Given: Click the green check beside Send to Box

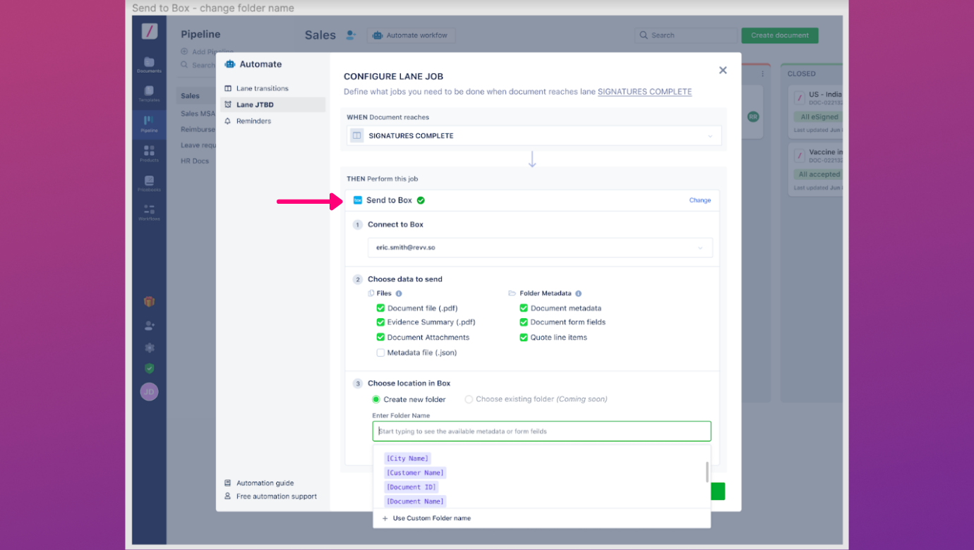Looking at the screenshot, I should click(421, 200).
